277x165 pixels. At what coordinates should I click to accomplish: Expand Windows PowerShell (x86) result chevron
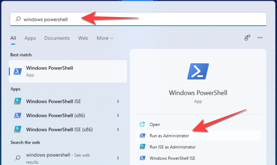118,115
